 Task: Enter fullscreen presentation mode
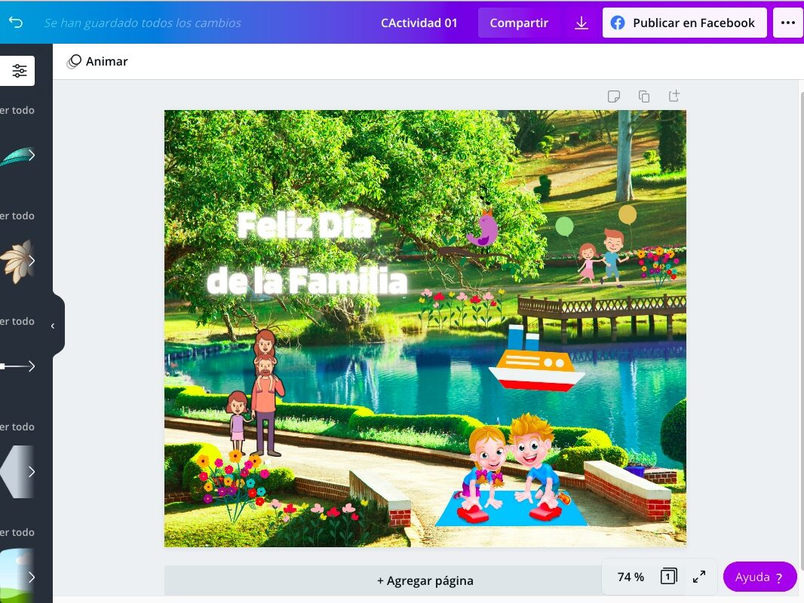[699, 577]
